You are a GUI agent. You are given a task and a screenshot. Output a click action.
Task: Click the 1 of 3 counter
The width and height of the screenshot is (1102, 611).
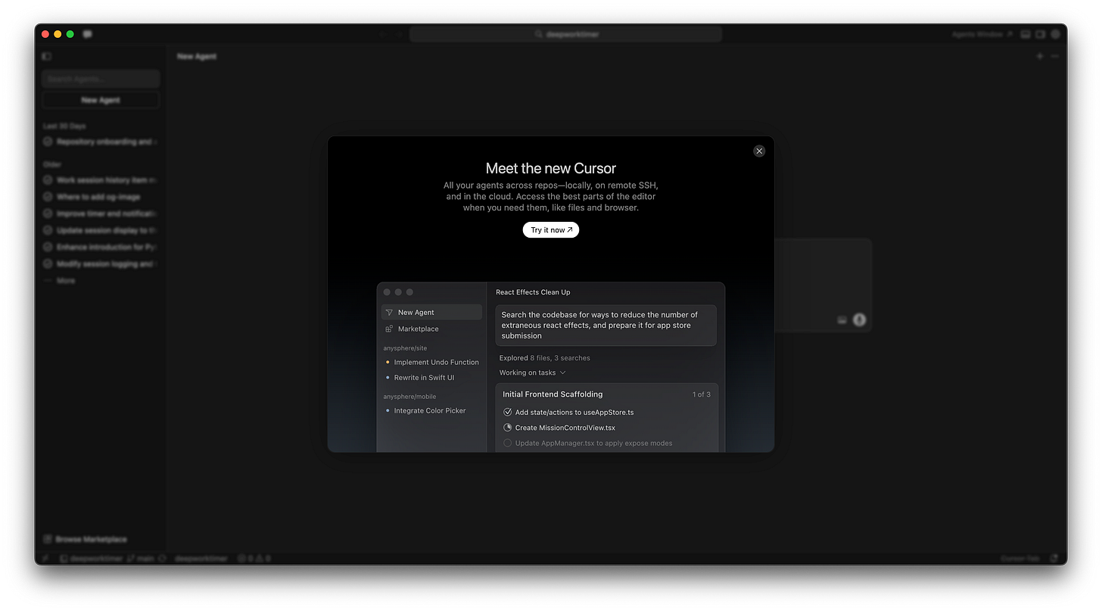[701, 394]
